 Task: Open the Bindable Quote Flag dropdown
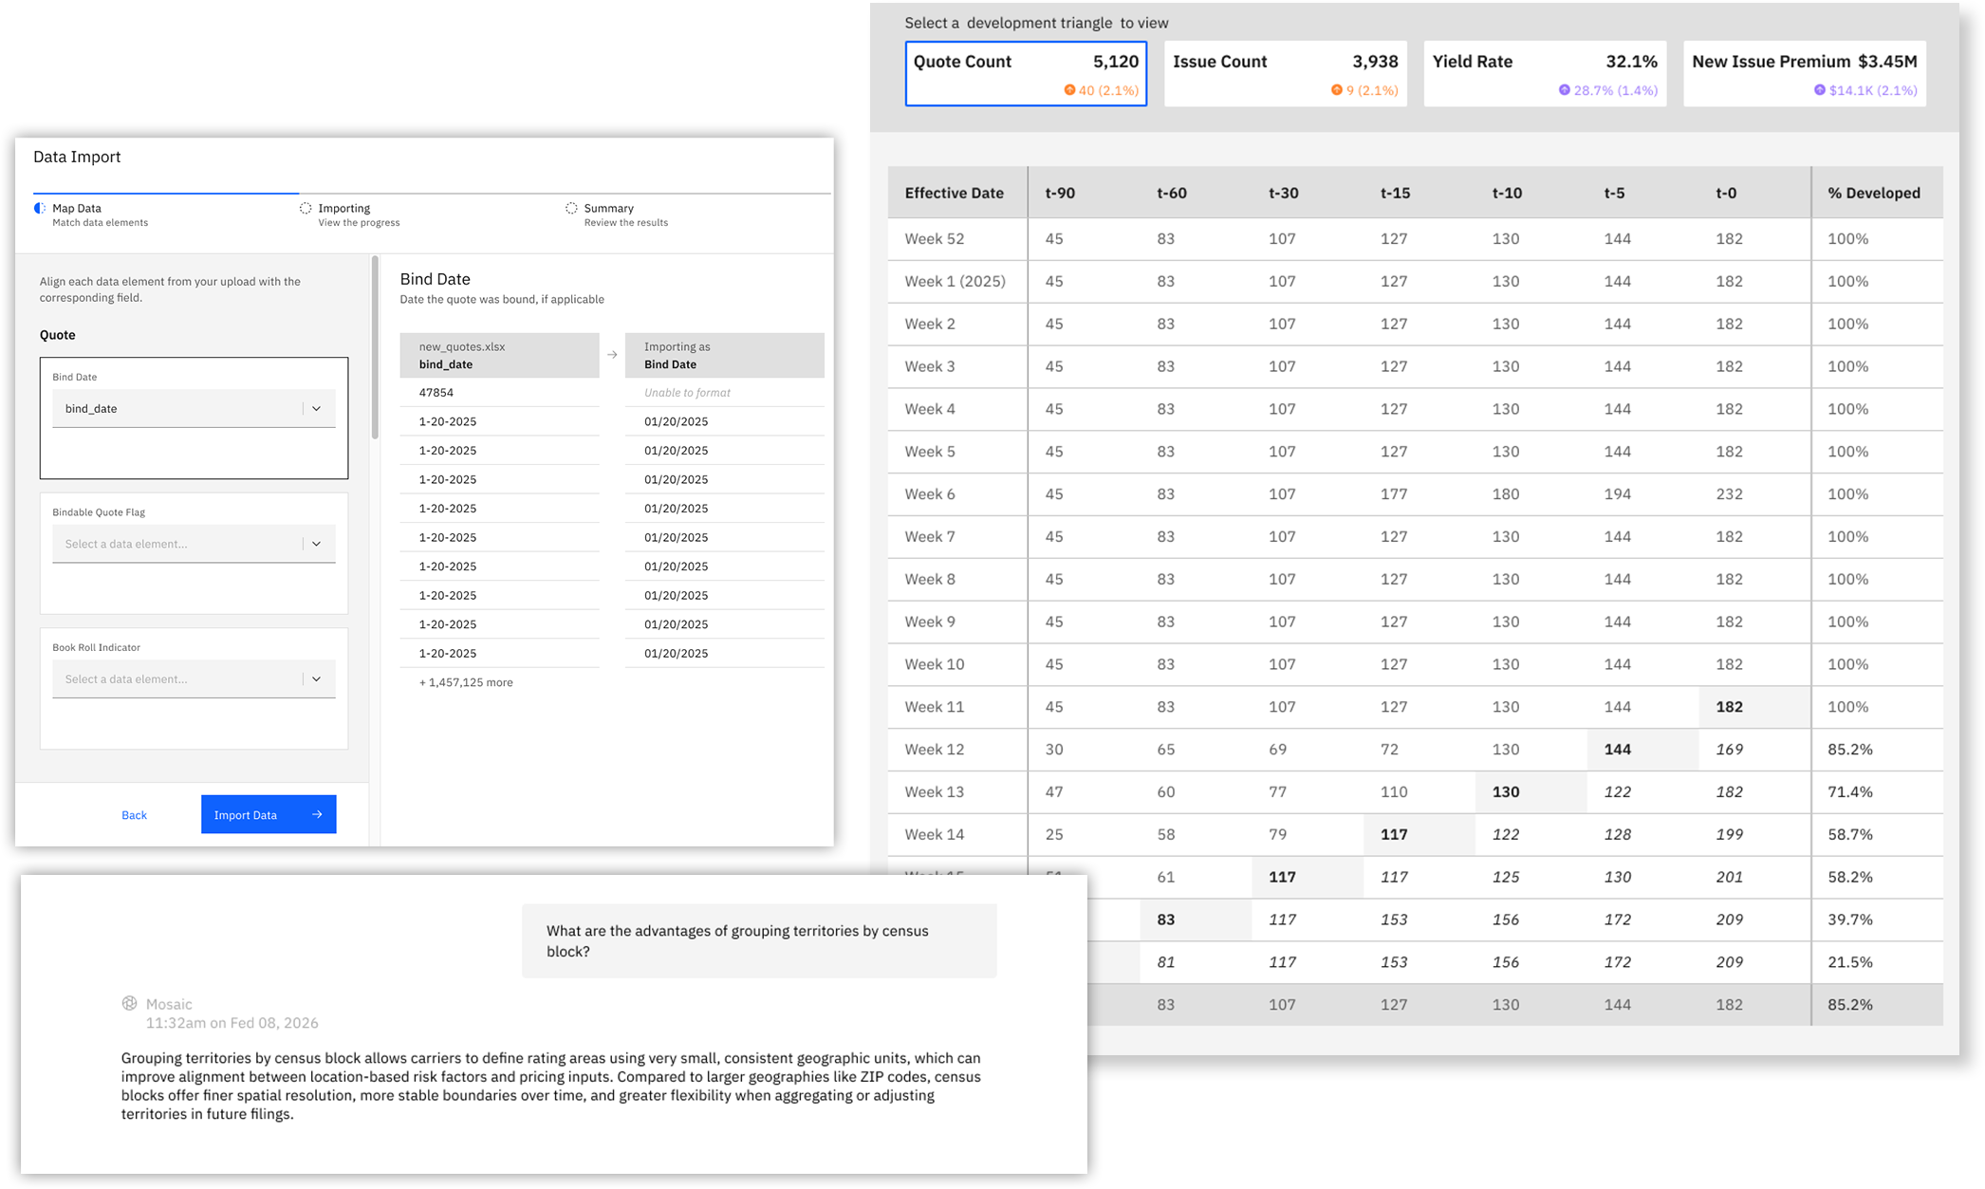pos(194,544)
